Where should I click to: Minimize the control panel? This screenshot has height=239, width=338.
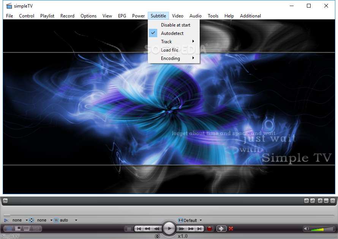tap(326, 201)
